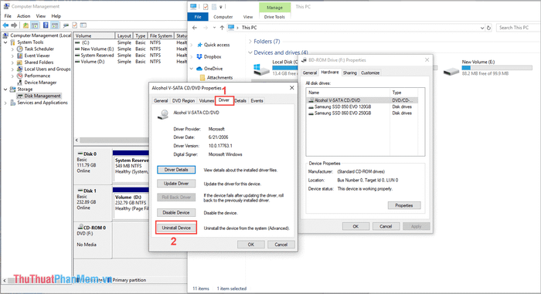Select Shared Folders in console tree
This screenshot has height=294, width=541.
[x=39, y=63]
